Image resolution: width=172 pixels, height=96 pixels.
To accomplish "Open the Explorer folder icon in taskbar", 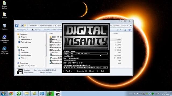I will (x=27, y=94).
